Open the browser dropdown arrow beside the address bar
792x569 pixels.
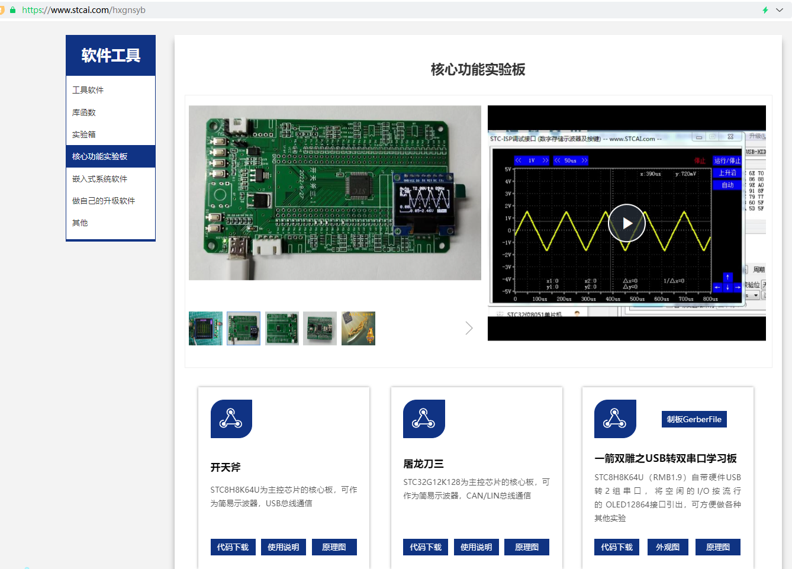tap(780, 10)
